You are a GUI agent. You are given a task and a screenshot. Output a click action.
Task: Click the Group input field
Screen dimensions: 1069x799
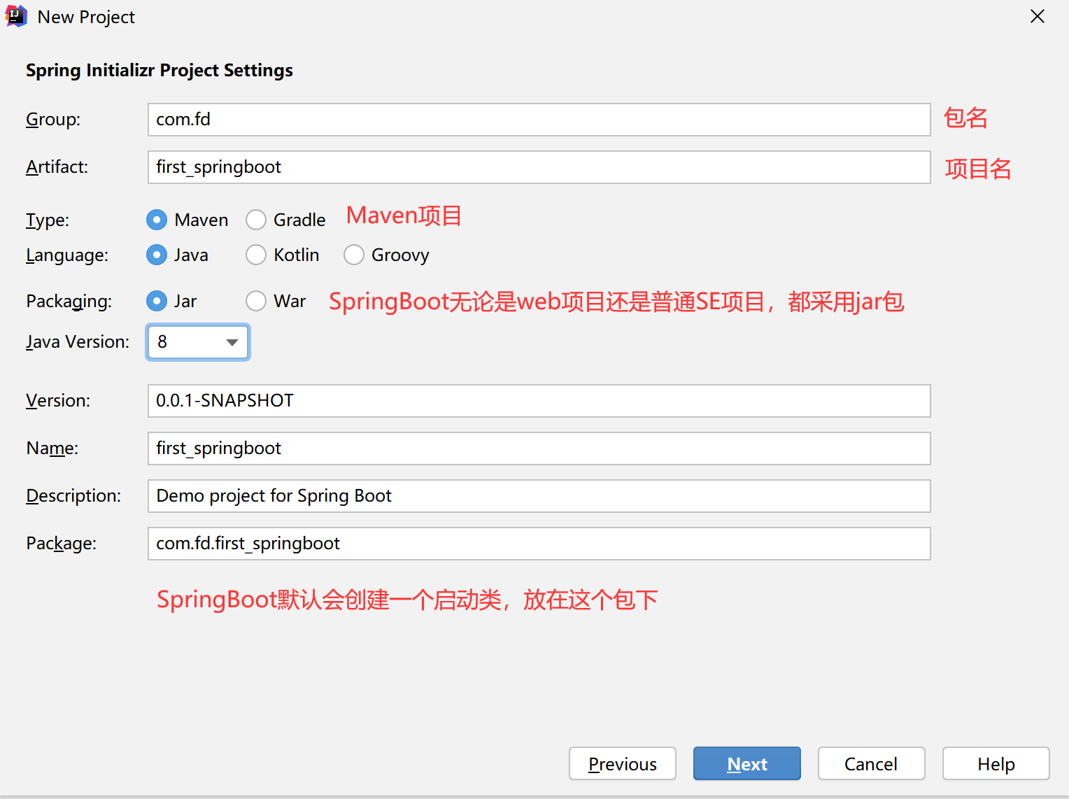539,120
